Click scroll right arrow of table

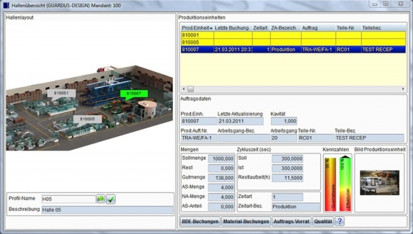click(403, 89)
